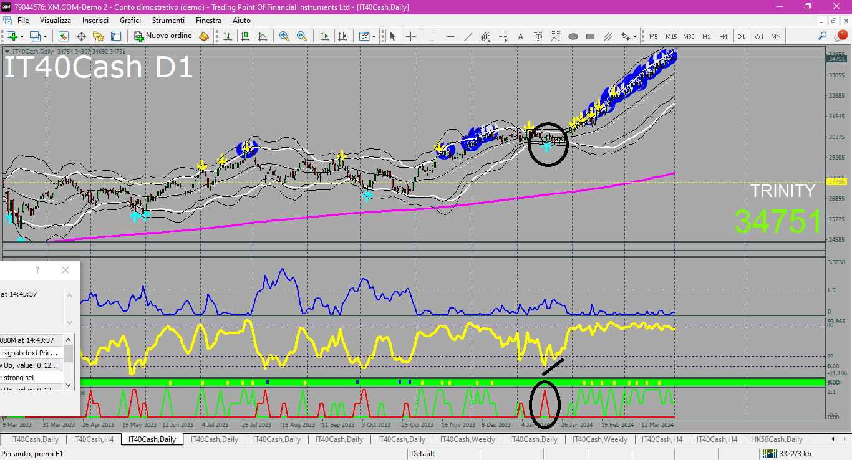The image size is (852, 460).
Task: Open new chart icon in toolbar
Action: pyautogui.click(x=12, y=36)
